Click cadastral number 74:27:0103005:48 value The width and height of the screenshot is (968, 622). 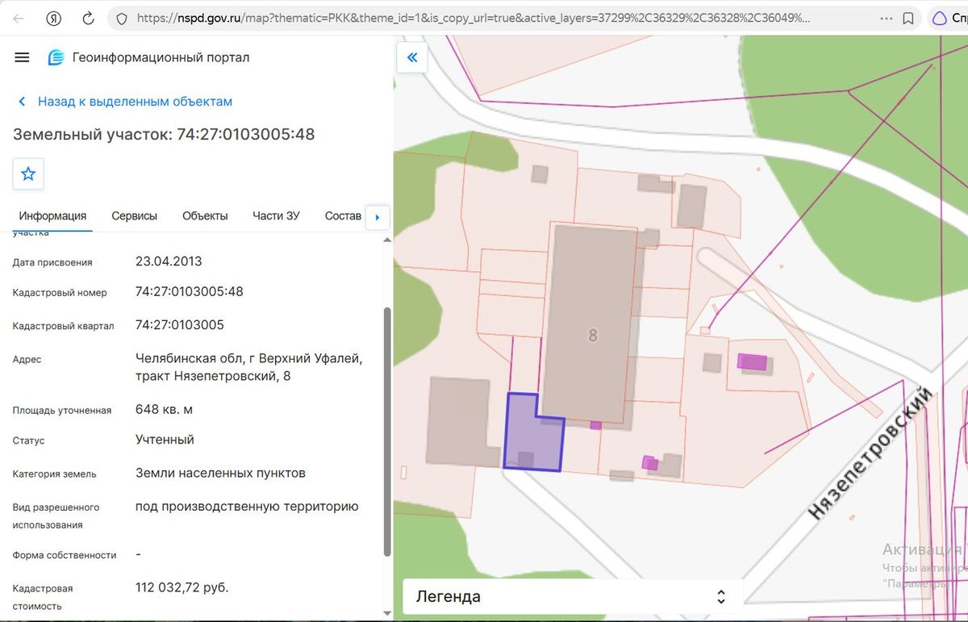(190, 291)
